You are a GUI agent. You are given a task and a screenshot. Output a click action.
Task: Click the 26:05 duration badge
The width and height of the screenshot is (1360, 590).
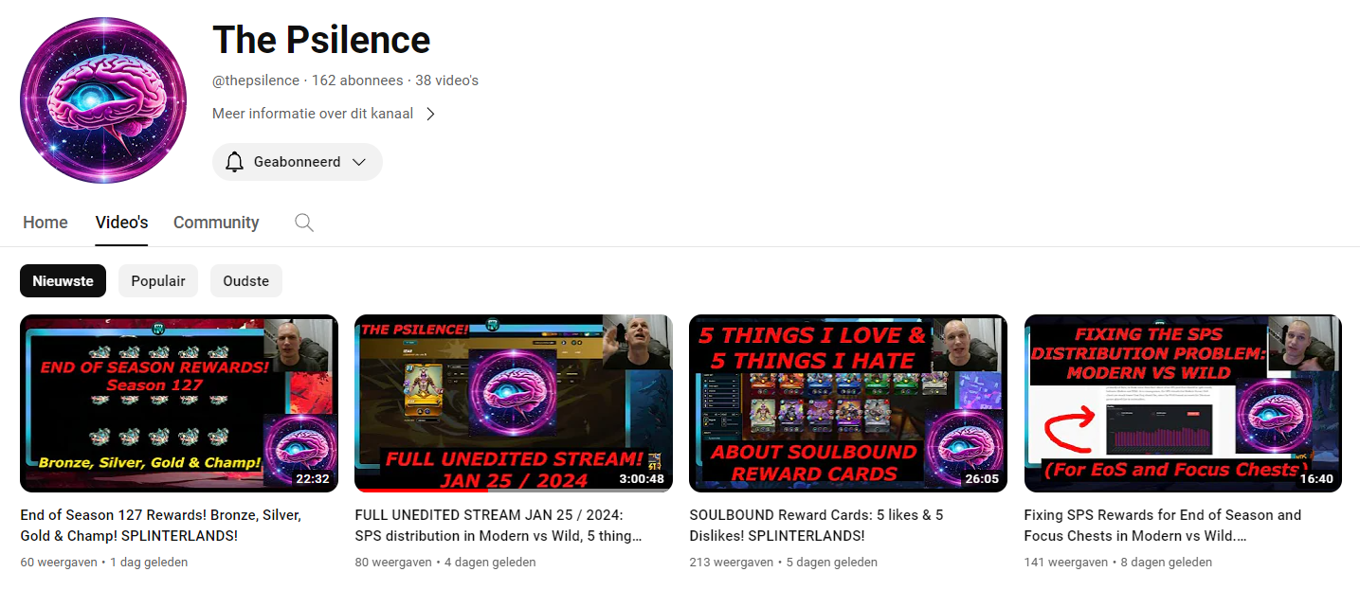(981, 479)
